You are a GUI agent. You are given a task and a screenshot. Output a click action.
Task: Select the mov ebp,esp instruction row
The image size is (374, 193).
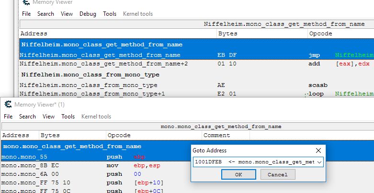click(96, 165)
